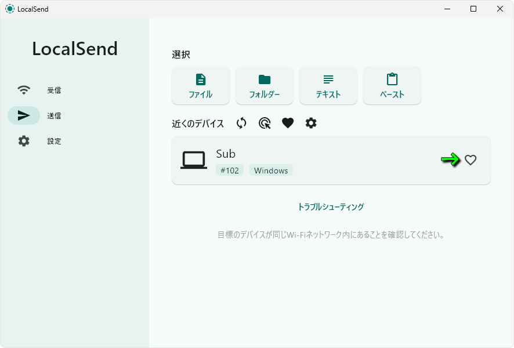Click the ペースト (Paste) selection button
Image resolution: width=514 pixels, height=348 pixels.
click(x=392, y=86)
